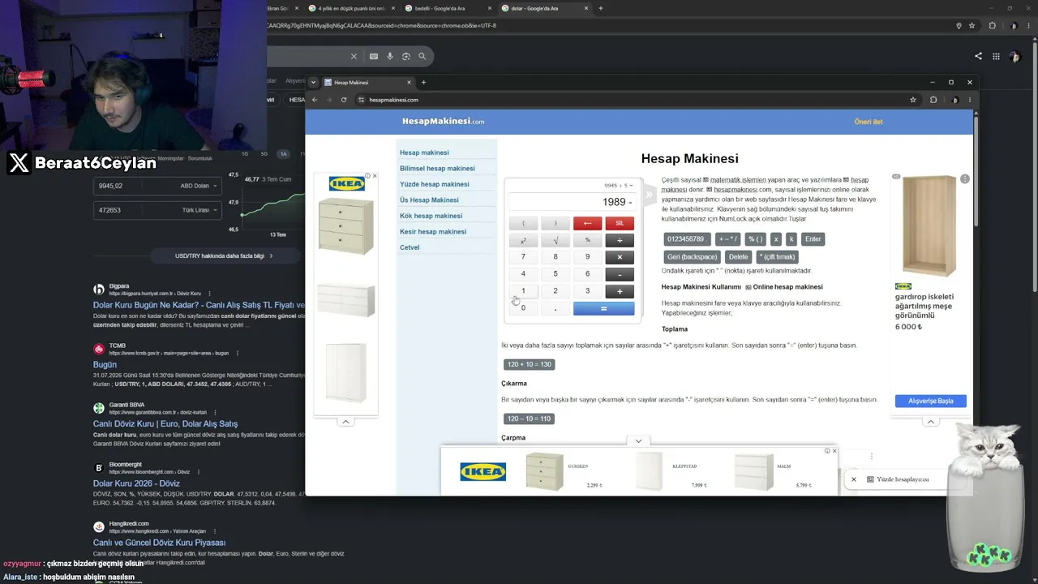Open the Kök hesap makinesi link
The height and width of the screenshot is (584, 1038).
pyautogui.click(x=431, y=216)
